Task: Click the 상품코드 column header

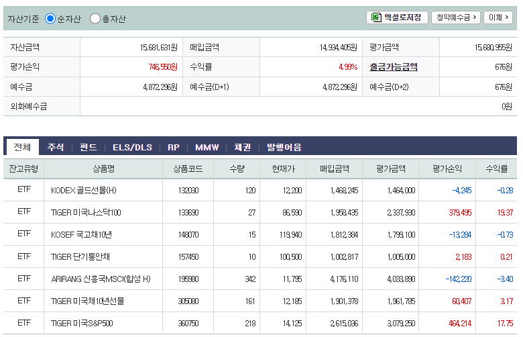Action: [188, 168]
